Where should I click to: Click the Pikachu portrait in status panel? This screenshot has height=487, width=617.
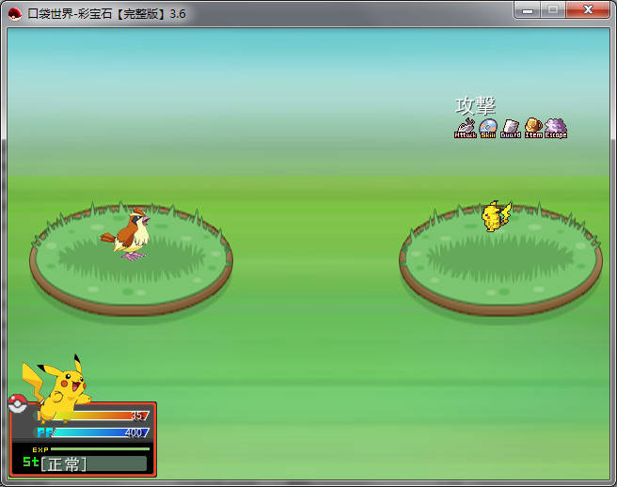[55, 387]
